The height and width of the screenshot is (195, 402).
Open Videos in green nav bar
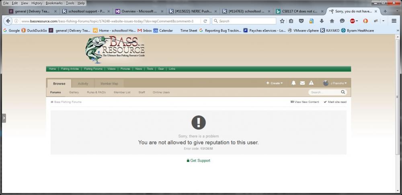[x=111, y=69]
